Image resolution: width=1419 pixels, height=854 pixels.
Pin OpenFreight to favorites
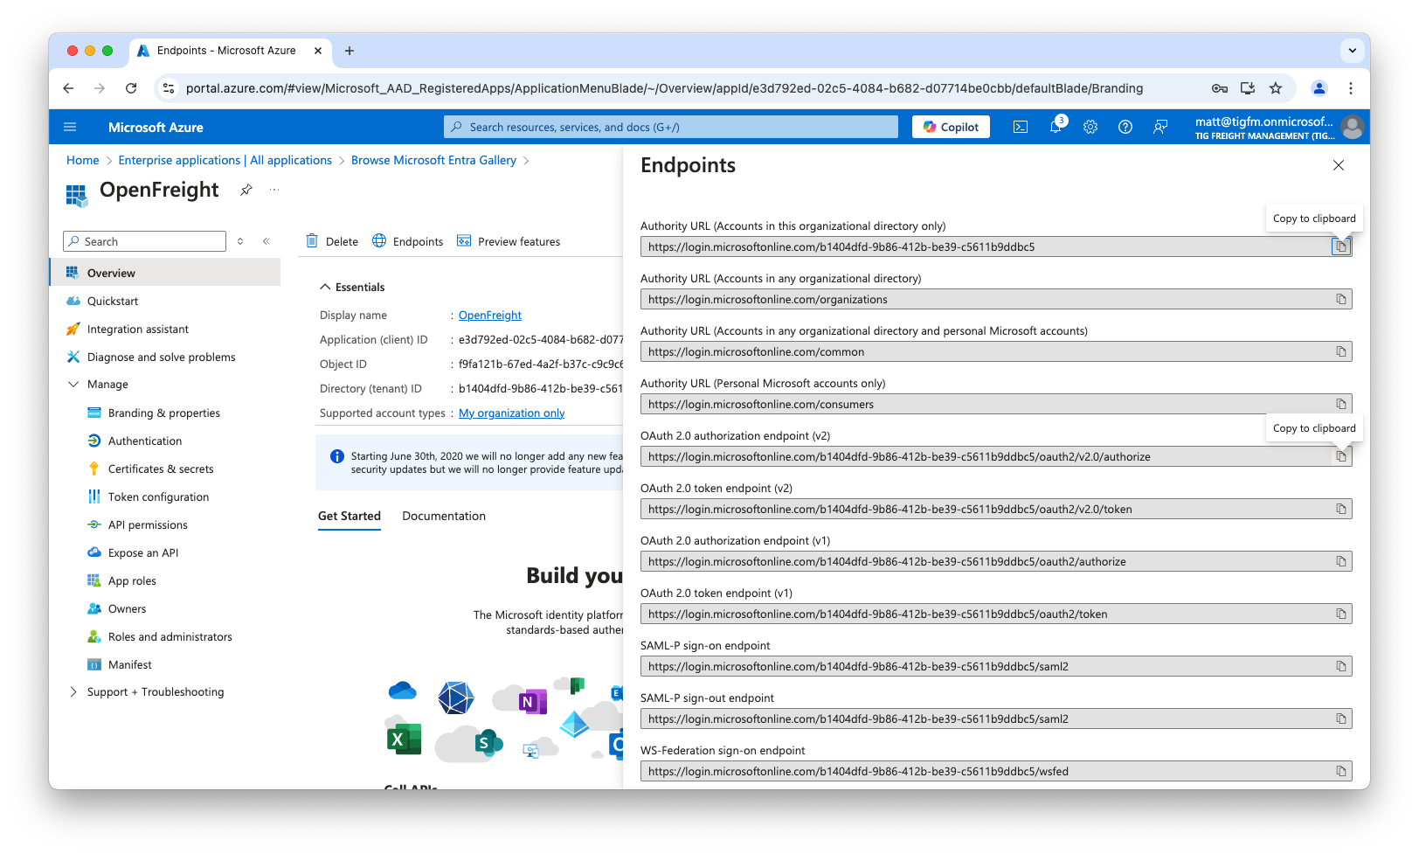click(246, 190)
